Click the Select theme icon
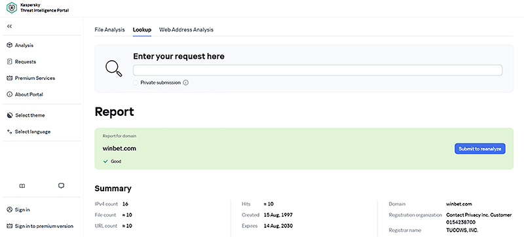 click(9, 115)
